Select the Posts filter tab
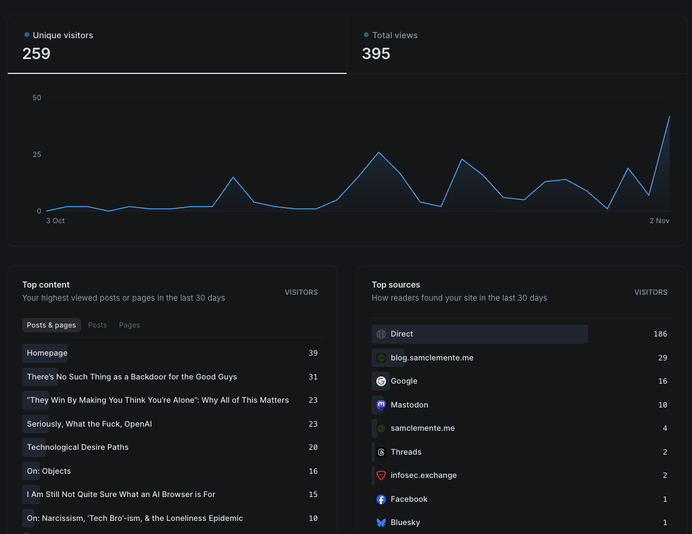This screenshot has width=692, height=534. pos(97,325)
